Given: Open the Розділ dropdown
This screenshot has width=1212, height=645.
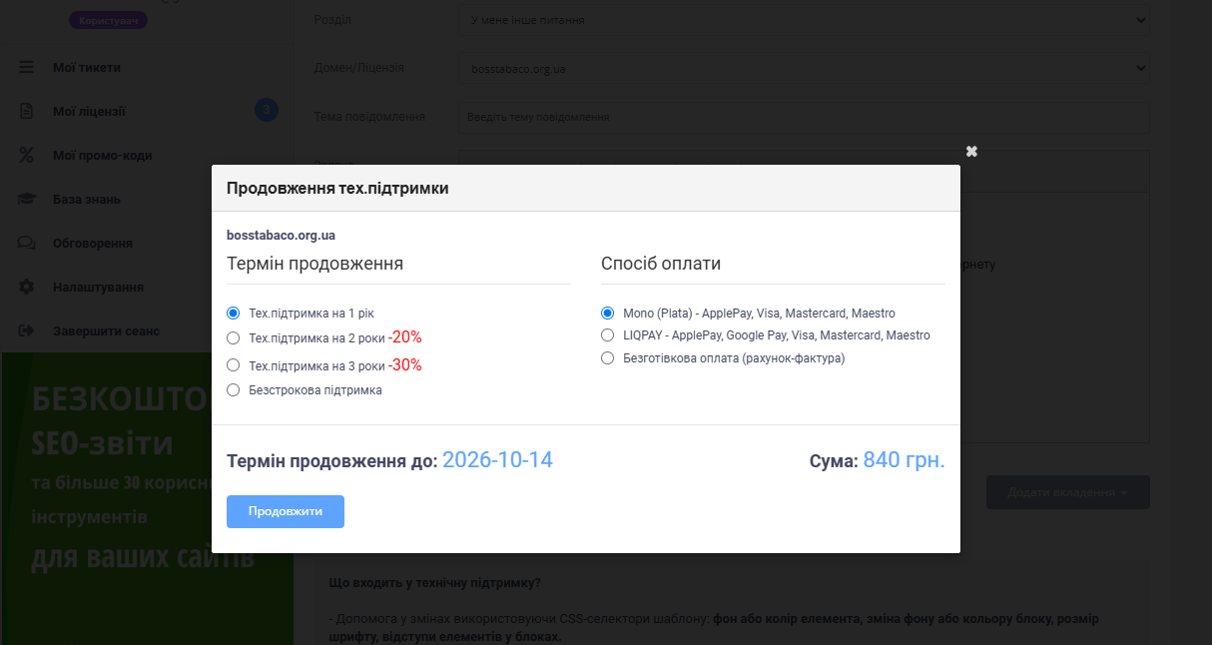Looking at the screenshot, I should 804,20.
